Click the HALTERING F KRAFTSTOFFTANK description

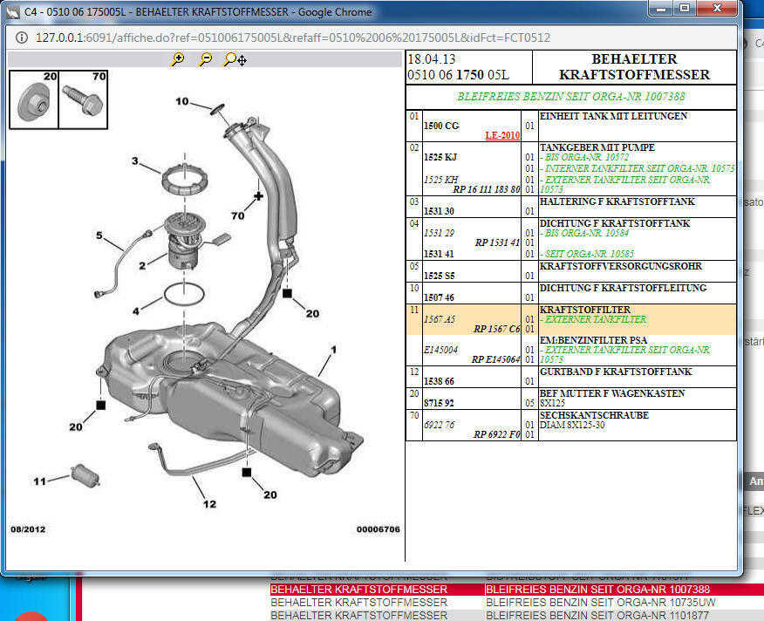click(617, 201)
